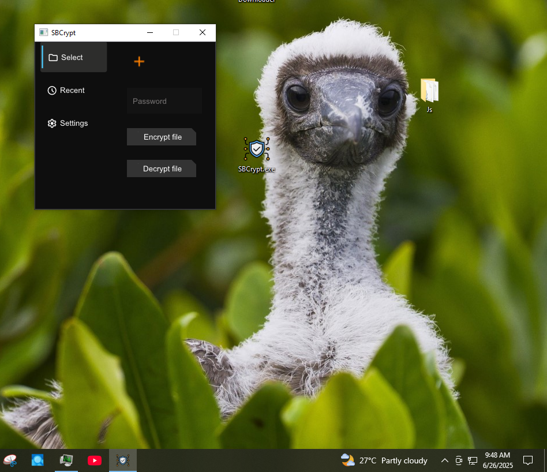Open the blue app icon in the taskbar
This screenshot has width=547, height=472.
[x=38, y=460]
